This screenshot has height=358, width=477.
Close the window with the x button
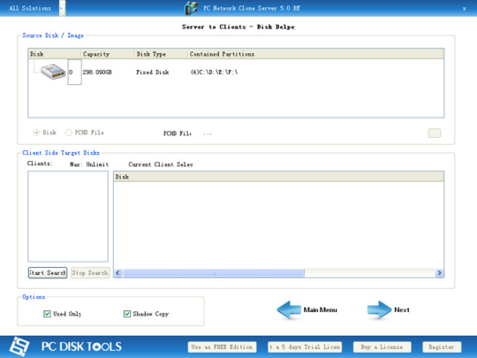click(465, 9)
